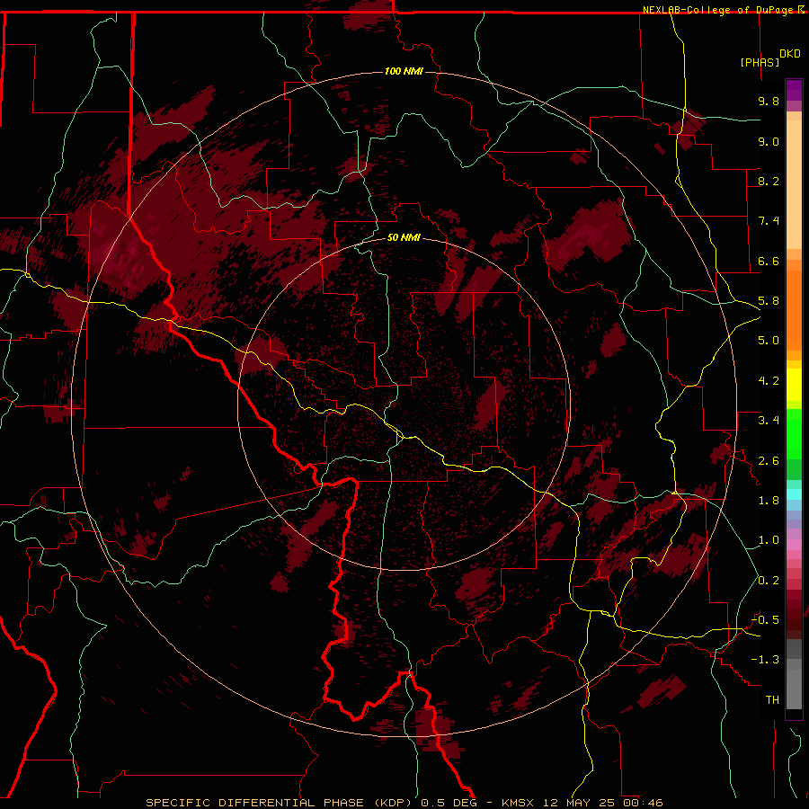This screenshot has width=809, height=809.
Task: Select the 5.0 scale value
Action: (769, 341)
